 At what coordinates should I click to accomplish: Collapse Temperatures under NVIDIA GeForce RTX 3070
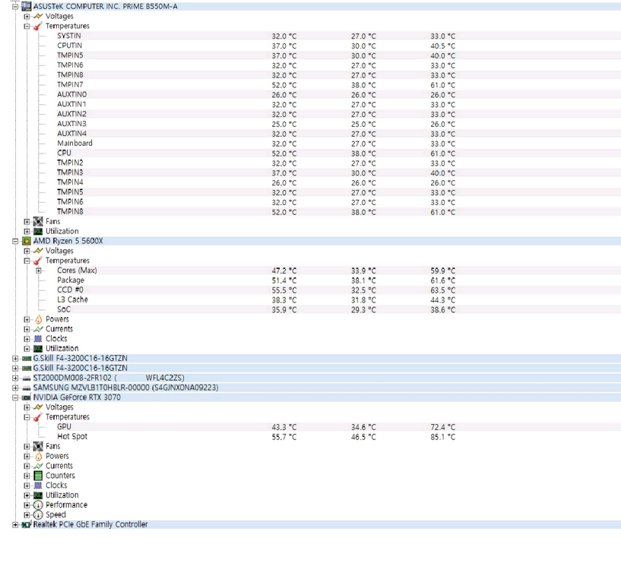[27, 417]
